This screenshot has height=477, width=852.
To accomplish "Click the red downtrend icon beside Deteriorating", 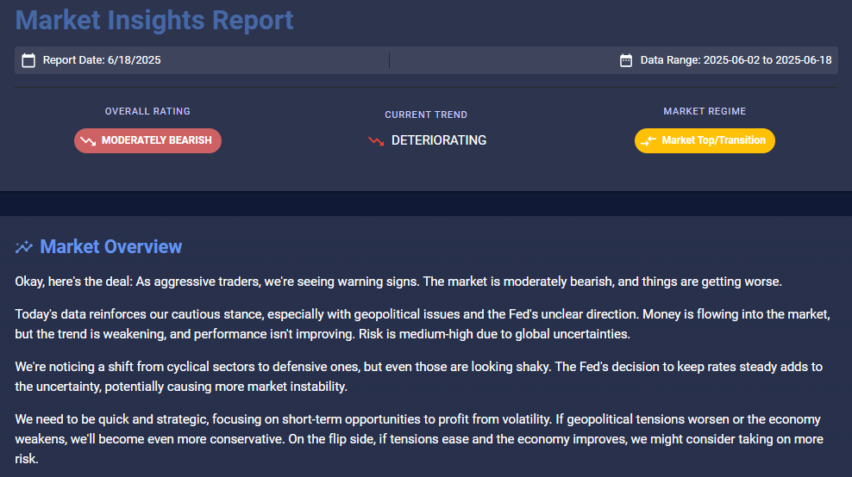I will [x=376, y=140].
